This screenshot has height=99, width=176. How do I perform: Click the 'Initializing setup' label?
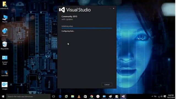click(67, 26)
